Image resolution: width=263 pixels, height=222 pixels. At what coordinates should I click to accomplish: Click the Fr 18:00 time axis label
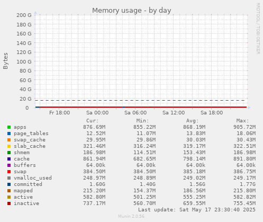(x=60, y=113)
